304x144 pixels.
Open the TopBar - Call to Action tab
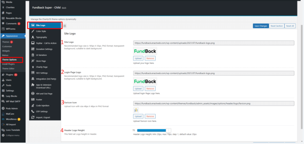45,43
